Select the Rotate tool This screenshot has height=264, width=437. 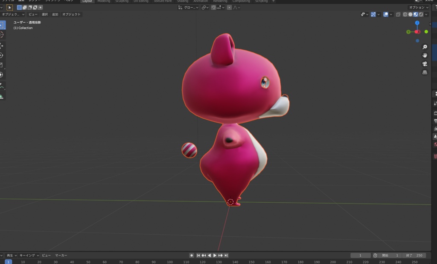2,55
